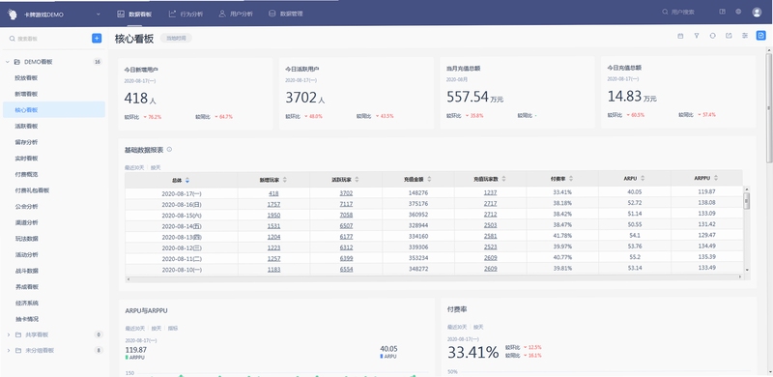Sort by the 总体 column arrows
This screenshot has width=773, height=377.
pyautogui.click(x=187, y=180)
